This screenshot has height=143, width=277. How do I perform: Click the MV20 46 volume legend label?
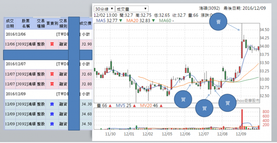pyautogui.click(x=149, y=106)
